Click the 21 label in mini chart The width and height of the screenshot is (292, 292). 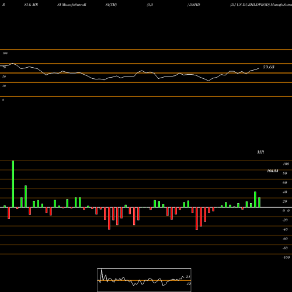click(x=188, y=277)
